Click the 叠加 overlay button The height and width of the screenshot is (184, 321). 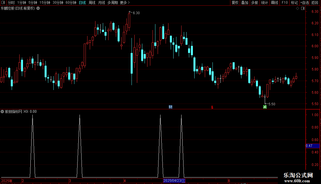point(245,3)
